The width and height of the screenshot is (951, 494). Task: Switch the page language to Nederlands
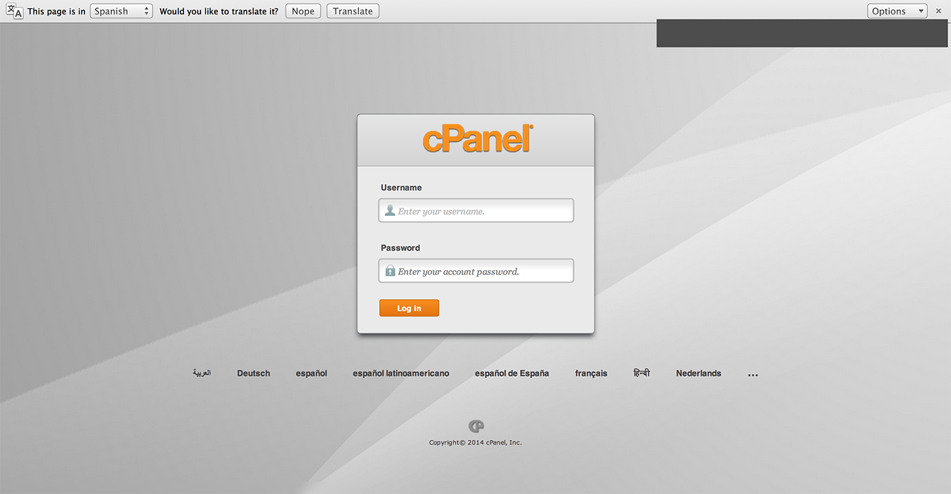point(698,373)
